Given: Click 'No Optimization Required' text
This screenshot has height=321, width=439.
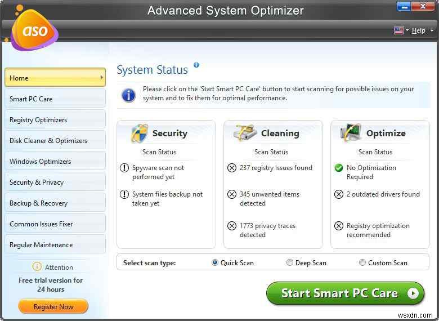Looking at the screenshot, I should (x=371, y=172).
